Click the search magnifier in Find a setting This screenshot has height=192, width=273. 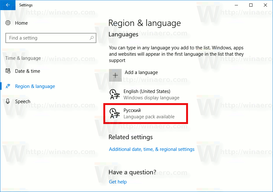(x=92, y=38)
